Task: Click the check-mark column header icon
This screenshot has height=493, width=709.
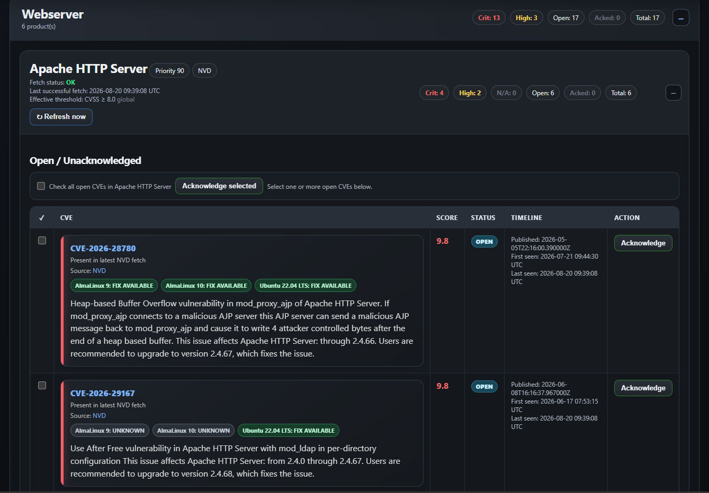Action: [42, 218]
